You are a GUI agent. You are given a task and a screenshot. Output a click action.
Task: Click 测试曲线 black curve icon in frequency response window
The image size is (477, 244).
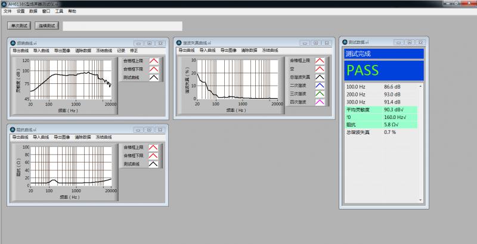click(x=154, y=77)
